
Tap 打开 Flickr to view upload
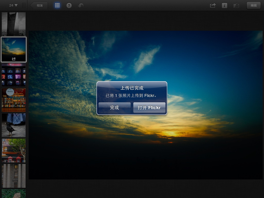149,108
